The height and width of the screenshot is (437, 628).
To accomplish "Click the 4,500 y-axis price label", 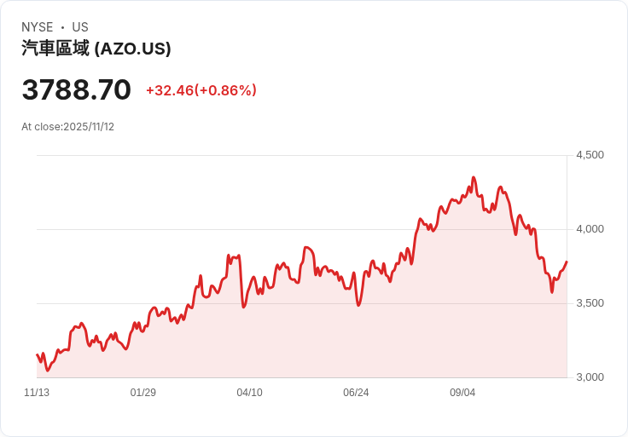I will (x=590, y=155).
